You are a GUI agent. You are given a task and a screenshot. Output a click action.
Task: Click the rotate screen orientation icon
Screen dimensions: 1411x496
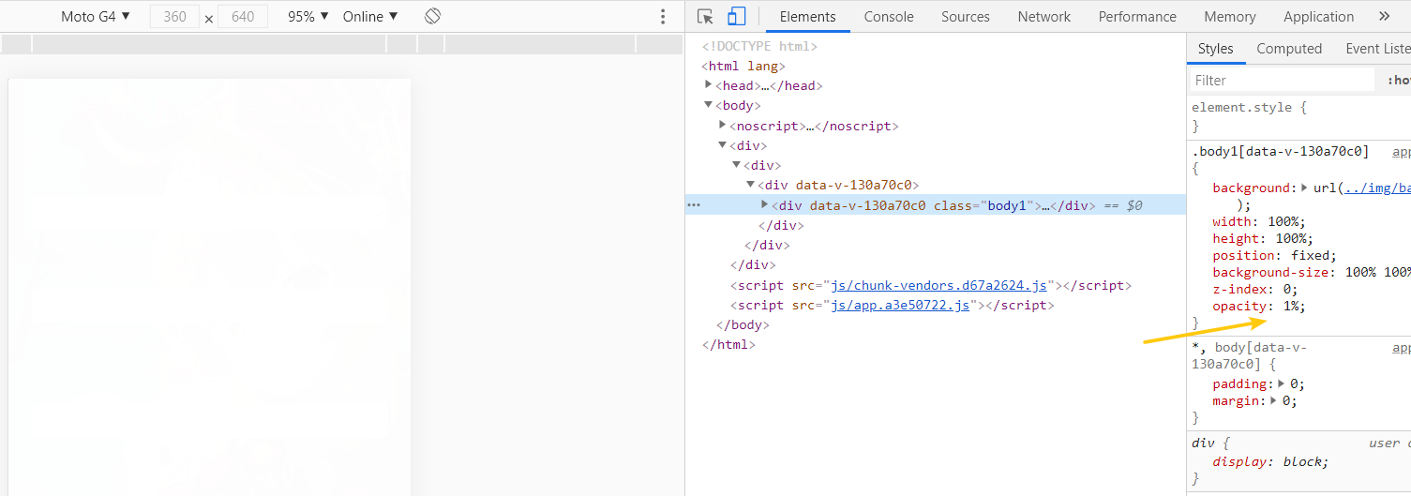tap(432, 17)
